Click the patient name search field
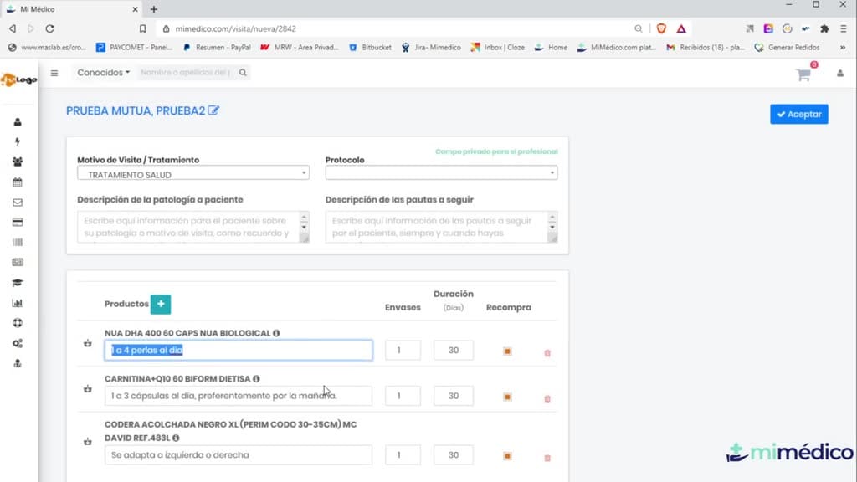This screenshot has height=482, width=857. pos(186,73)
